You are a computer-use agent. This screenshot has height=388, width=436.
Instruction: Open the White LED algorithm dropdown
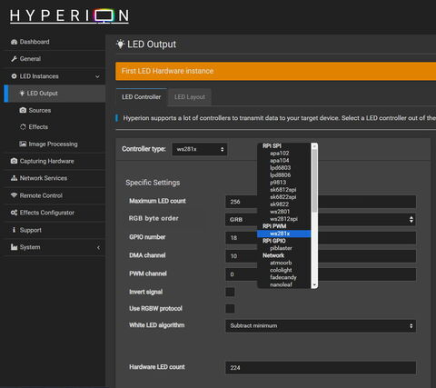(x=321, y=326)
